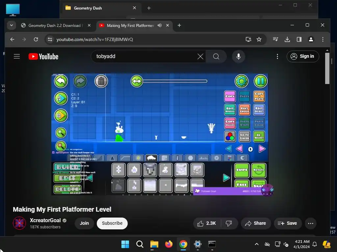Click the XcreatorGoal channel avatar

tap(19, 223)
